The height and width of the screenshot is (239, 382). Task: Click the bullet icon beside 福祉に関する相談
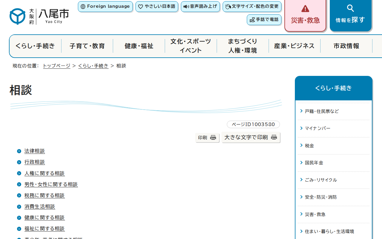click(x=19, y=229)
